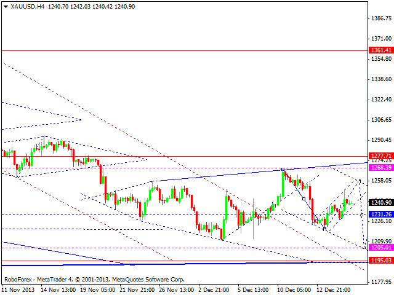Click the 1306.65 price scale value
This screenshot has width=394, height=295.
pos(382,120)
